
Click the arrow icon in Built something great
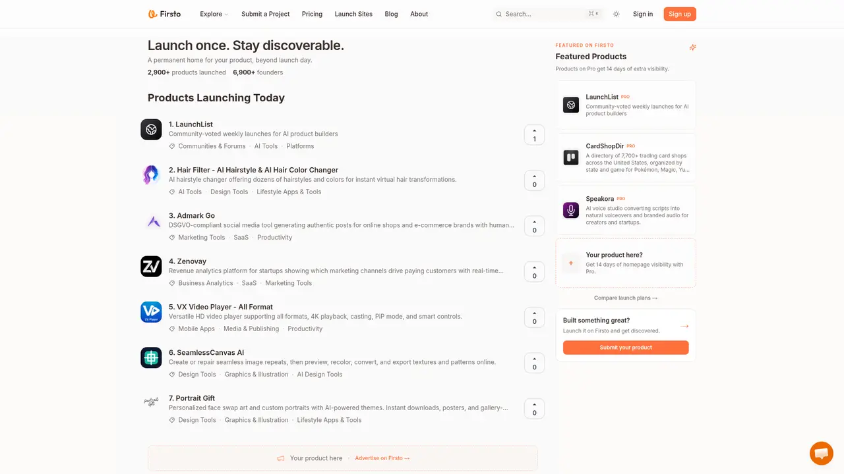click(684, 326)
